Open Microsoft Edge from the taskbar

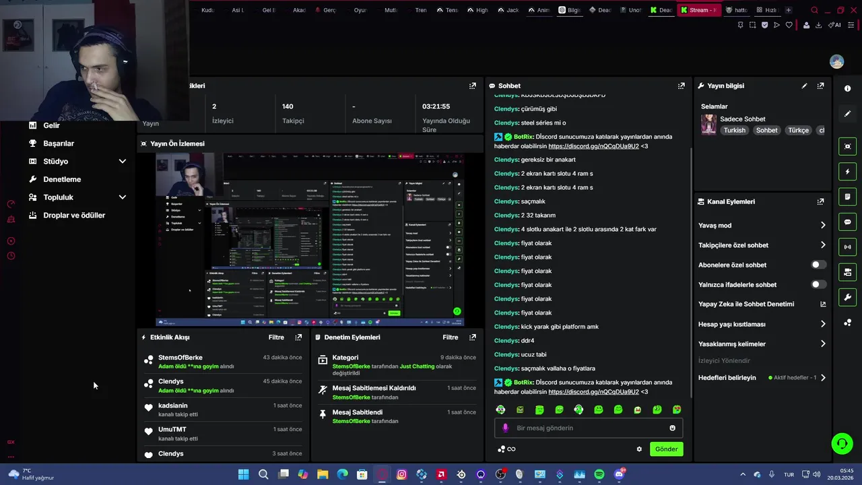(x=342, y=474)
